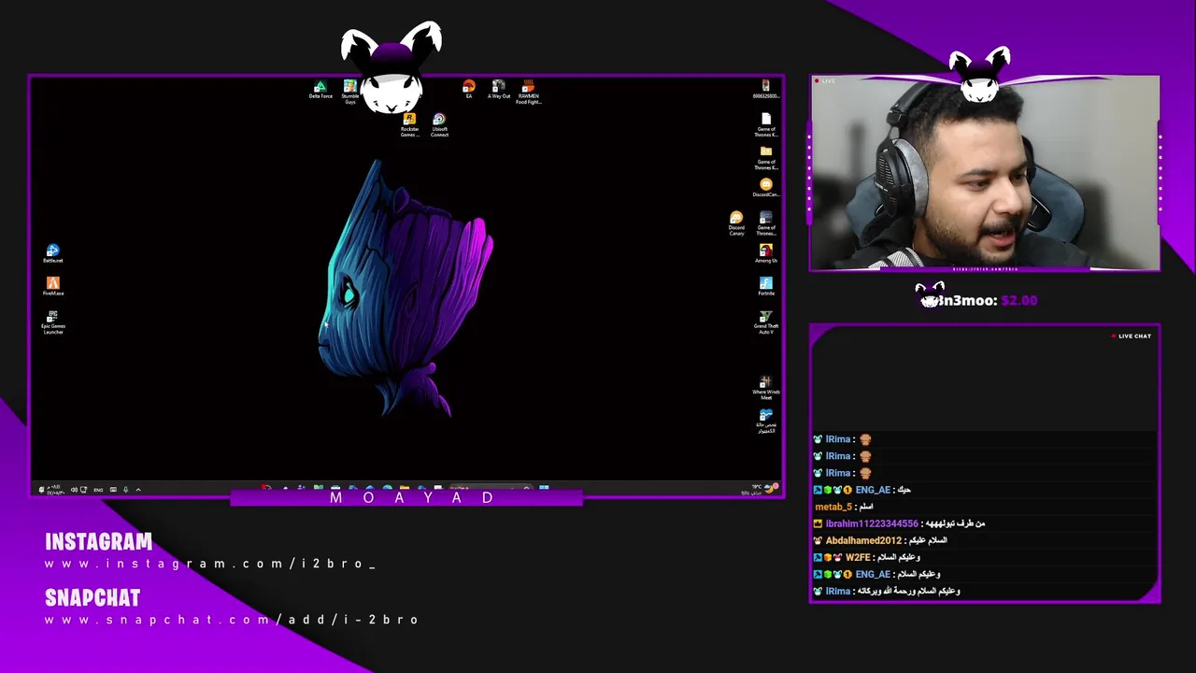
Task: Click the INSTAGRAM heading text
Action: [98, 542]
